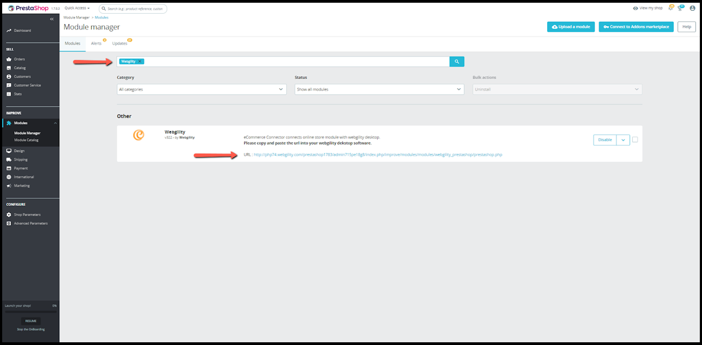This screenshot has height=345, width=702.
Task: Click the View my shop link
Action: pyautogui.click(x=648, y=8)
